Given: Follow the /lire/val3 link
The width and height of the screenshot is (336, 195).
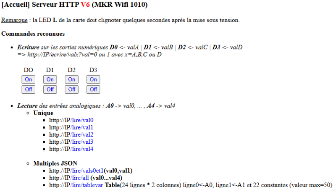Looking at the screenshot, I should (x=82, y=142).
